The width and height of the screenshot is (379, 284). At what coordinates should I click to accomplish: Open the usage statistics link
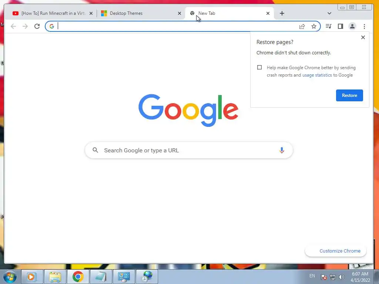coord(317,75)
